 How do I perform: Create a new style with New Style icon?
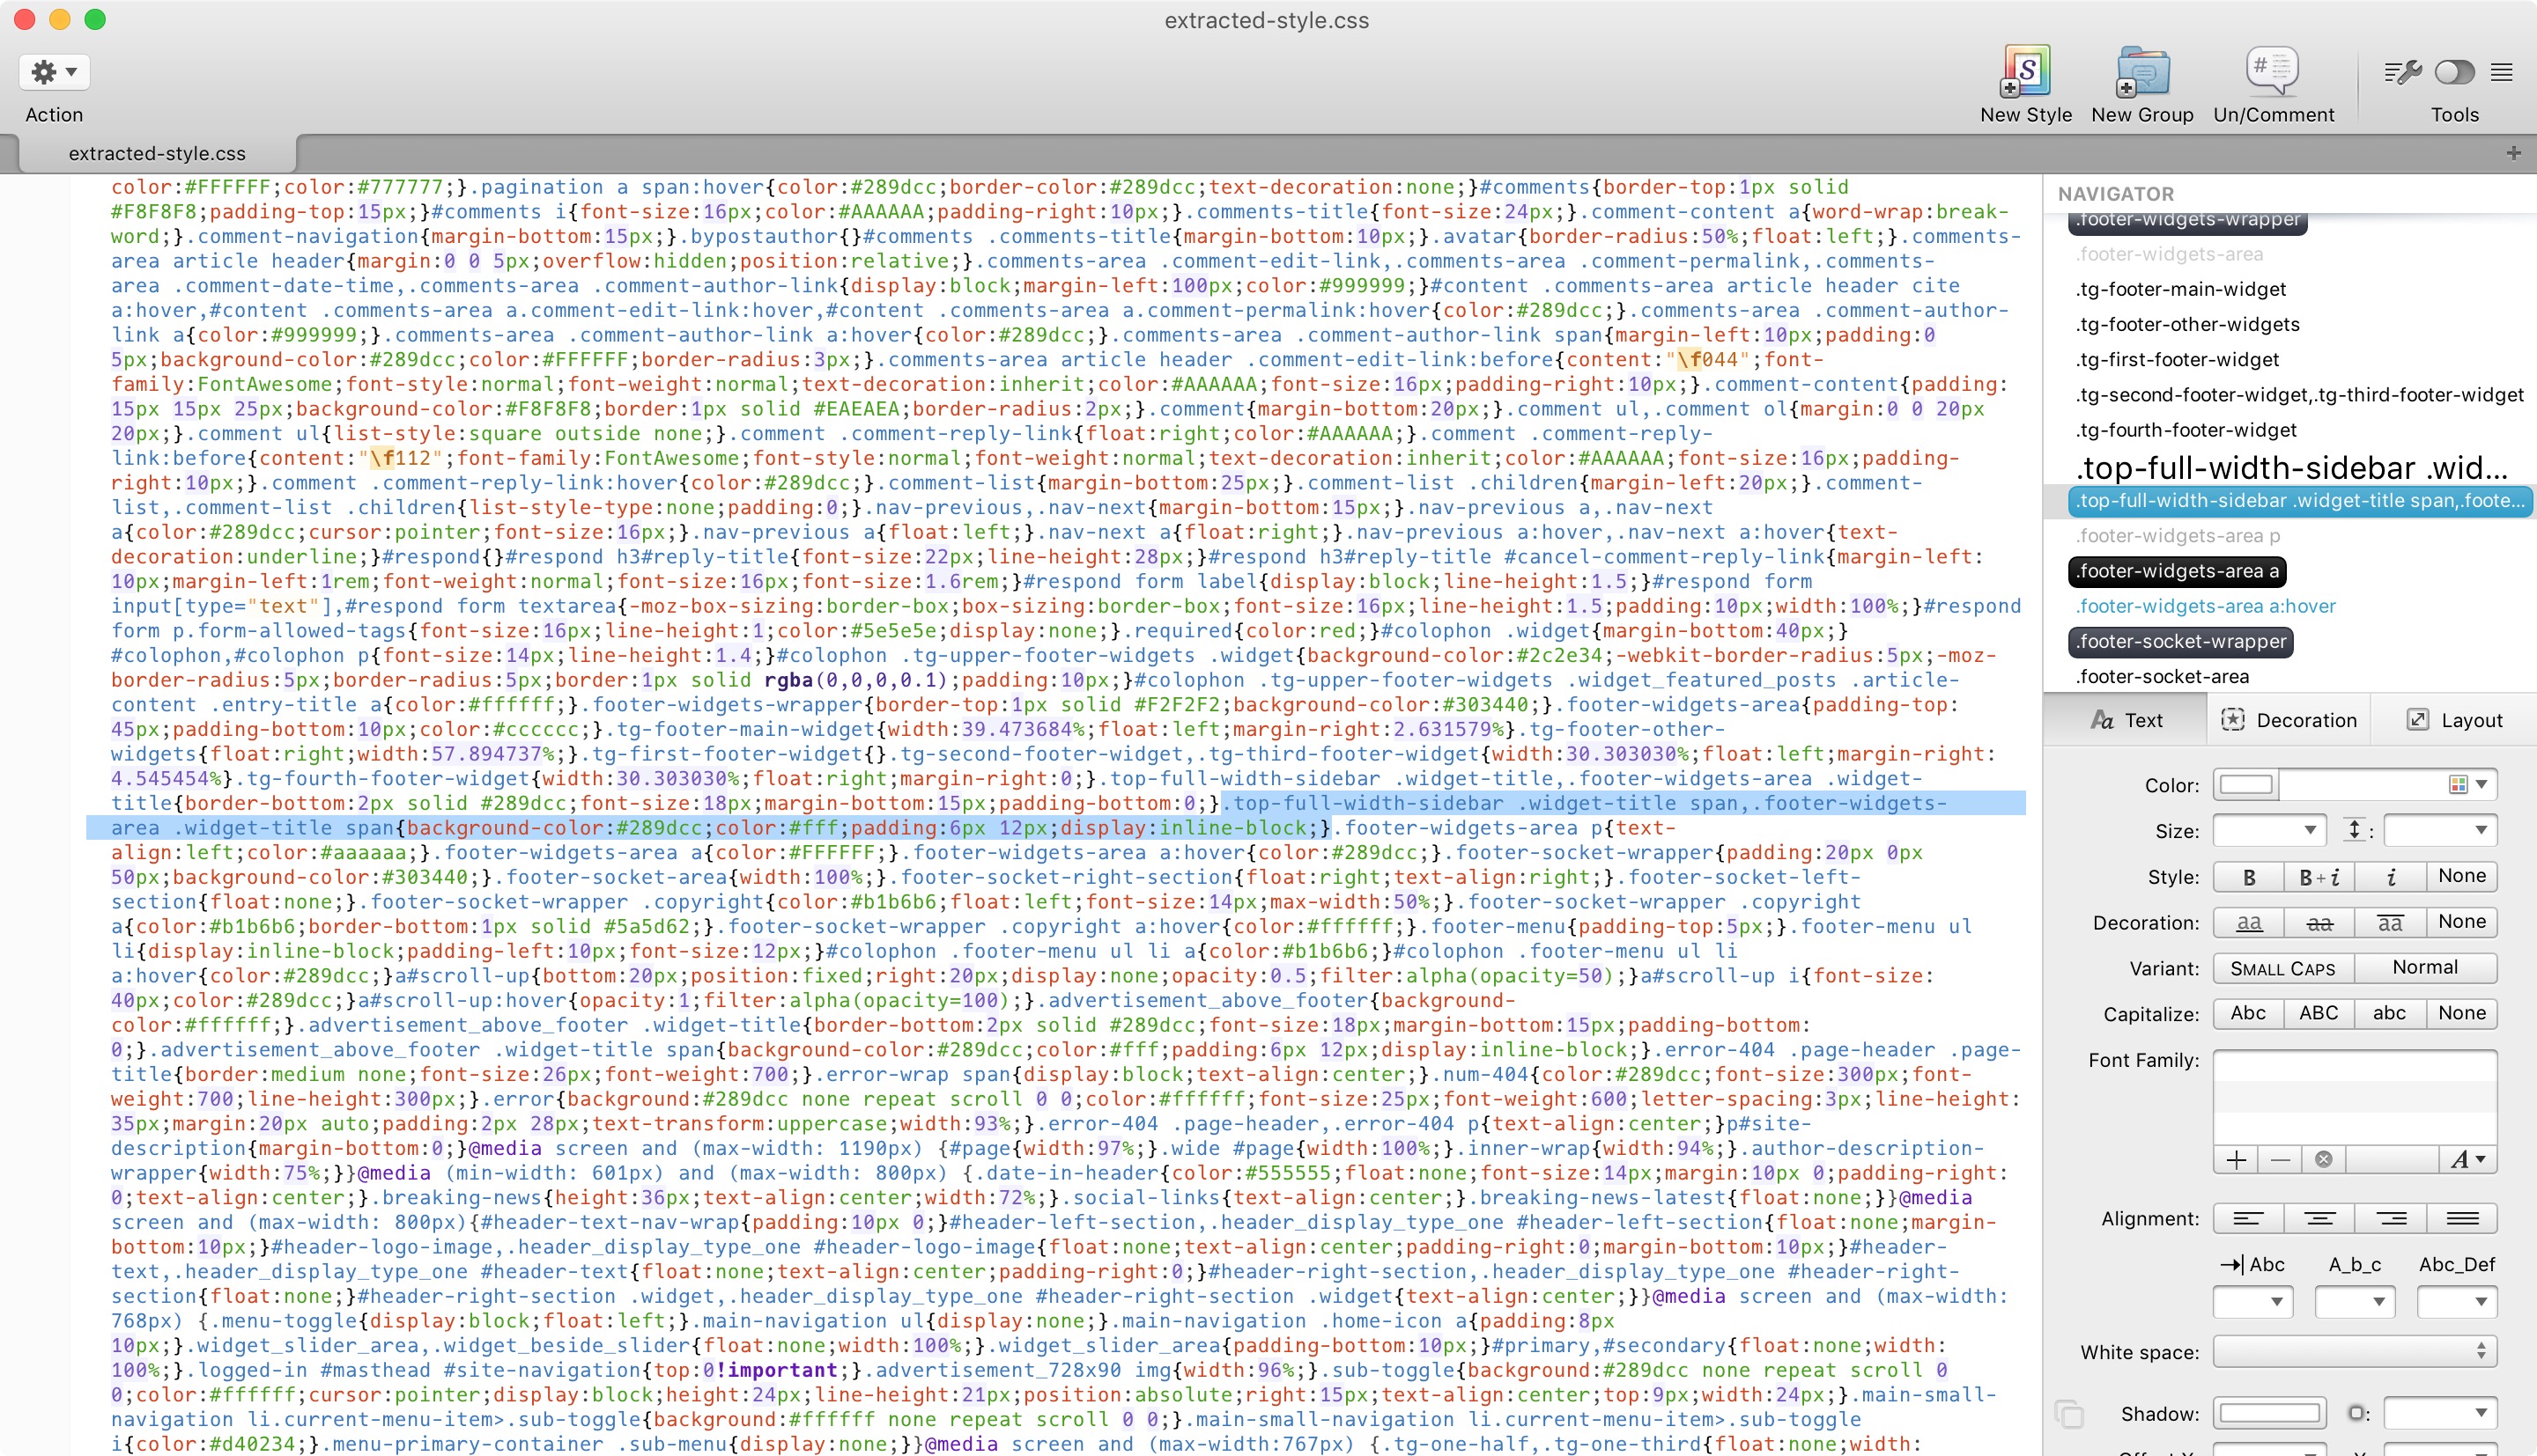pos(2026,72)
